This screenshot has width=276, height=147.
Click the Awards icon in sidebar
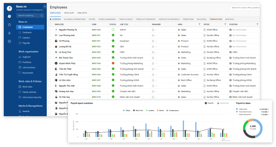pyautogui.click(x=20, y=111)
